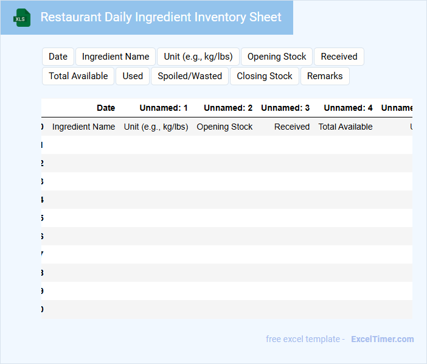Select the Unnamed: 3 column header

pos(285,108)
